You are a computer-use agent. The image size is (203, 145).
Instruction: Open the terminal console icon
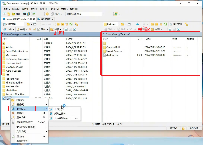[24, 14]
